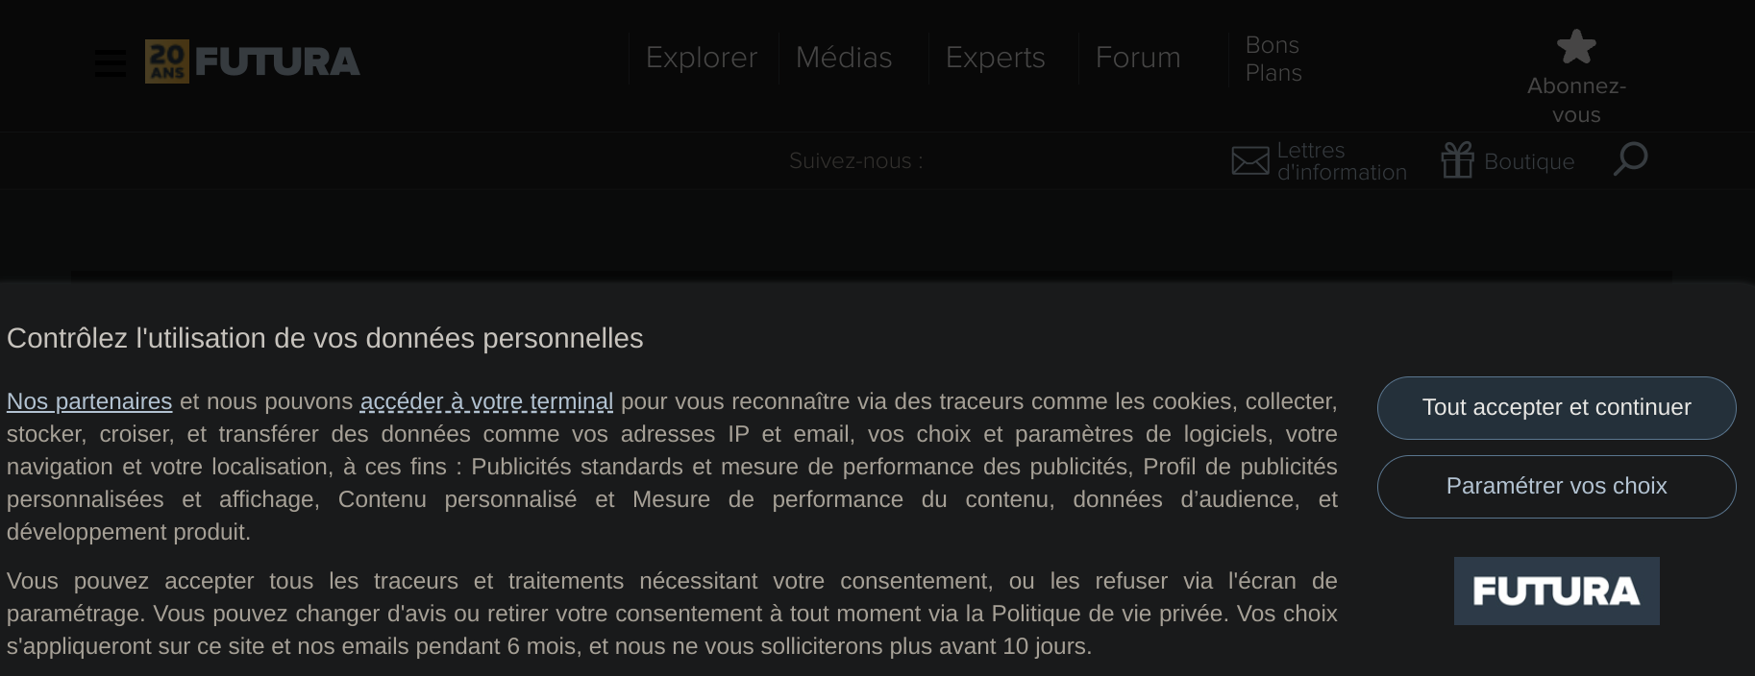Click the Paramétrer vos choix button
Screen dimensions: 1755x676
click(1556, 486)
